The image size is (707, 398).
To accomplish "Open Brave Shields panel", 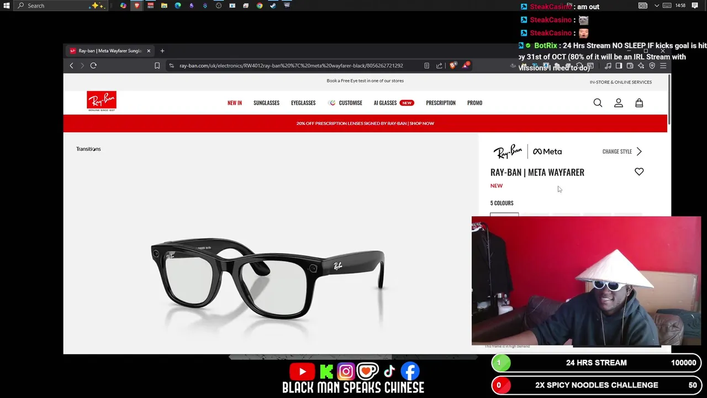I will (x=453, y=66).
